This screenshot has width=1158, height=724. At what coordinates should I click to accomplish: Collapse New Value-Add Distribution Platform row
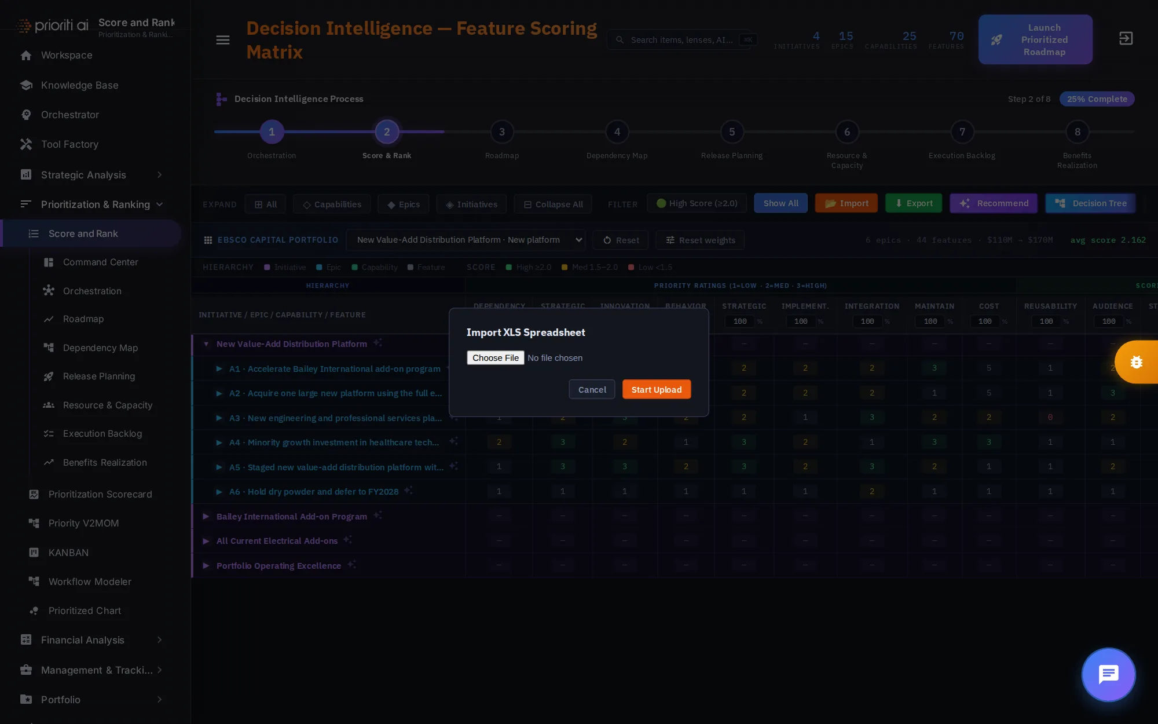click(x=206, y=344)
